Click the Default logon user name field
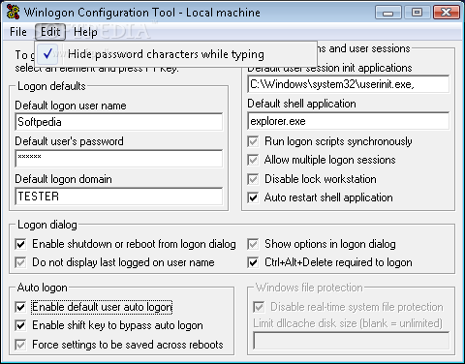Image resolution: width=465 pixels, height=364 pixels. coord(119,122)
